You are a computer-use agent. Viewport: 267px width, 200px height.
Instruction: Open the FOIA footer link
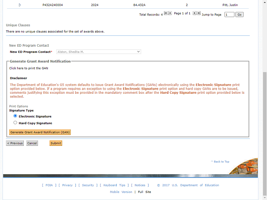(49, 185)
